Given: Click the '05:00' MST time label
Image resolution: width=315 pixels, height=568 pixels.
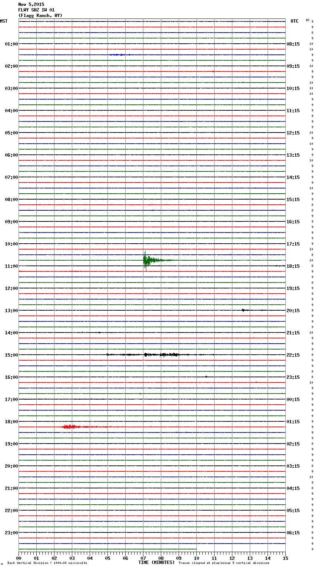Looking at the screenshot, I should 11,133.
